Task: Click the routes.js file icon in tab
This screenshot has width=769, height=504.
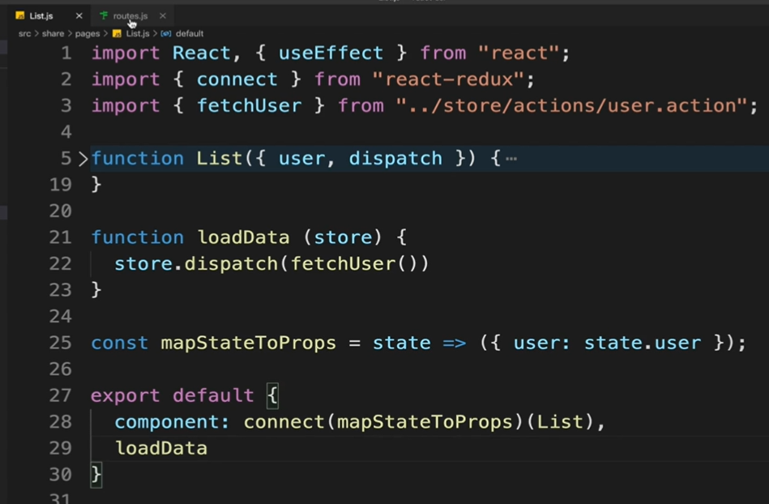Action: (104, 15)
